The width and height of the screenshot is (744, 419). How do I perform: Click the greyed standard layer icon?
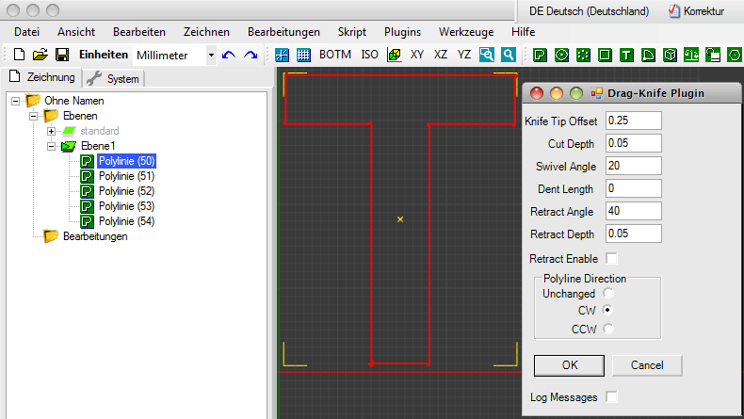[x=70, y=131]
